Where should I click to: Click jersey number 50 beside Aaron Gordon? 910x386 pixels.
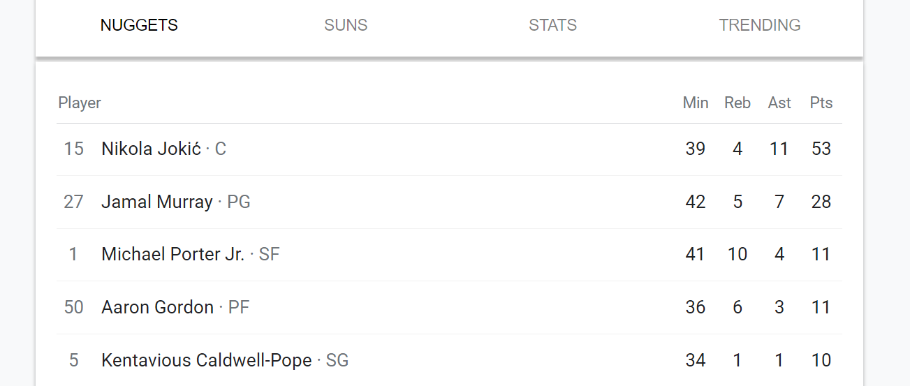(x=73, y=307)
